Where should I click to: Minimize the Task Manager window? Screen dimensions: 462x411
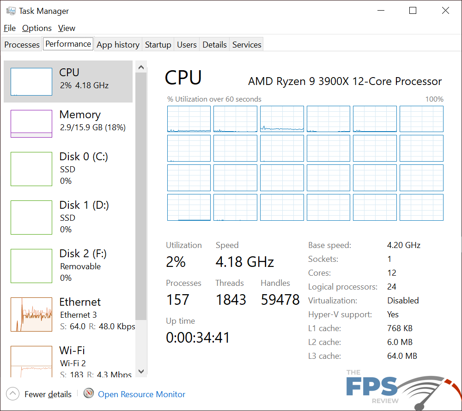[x=381, y=11]
